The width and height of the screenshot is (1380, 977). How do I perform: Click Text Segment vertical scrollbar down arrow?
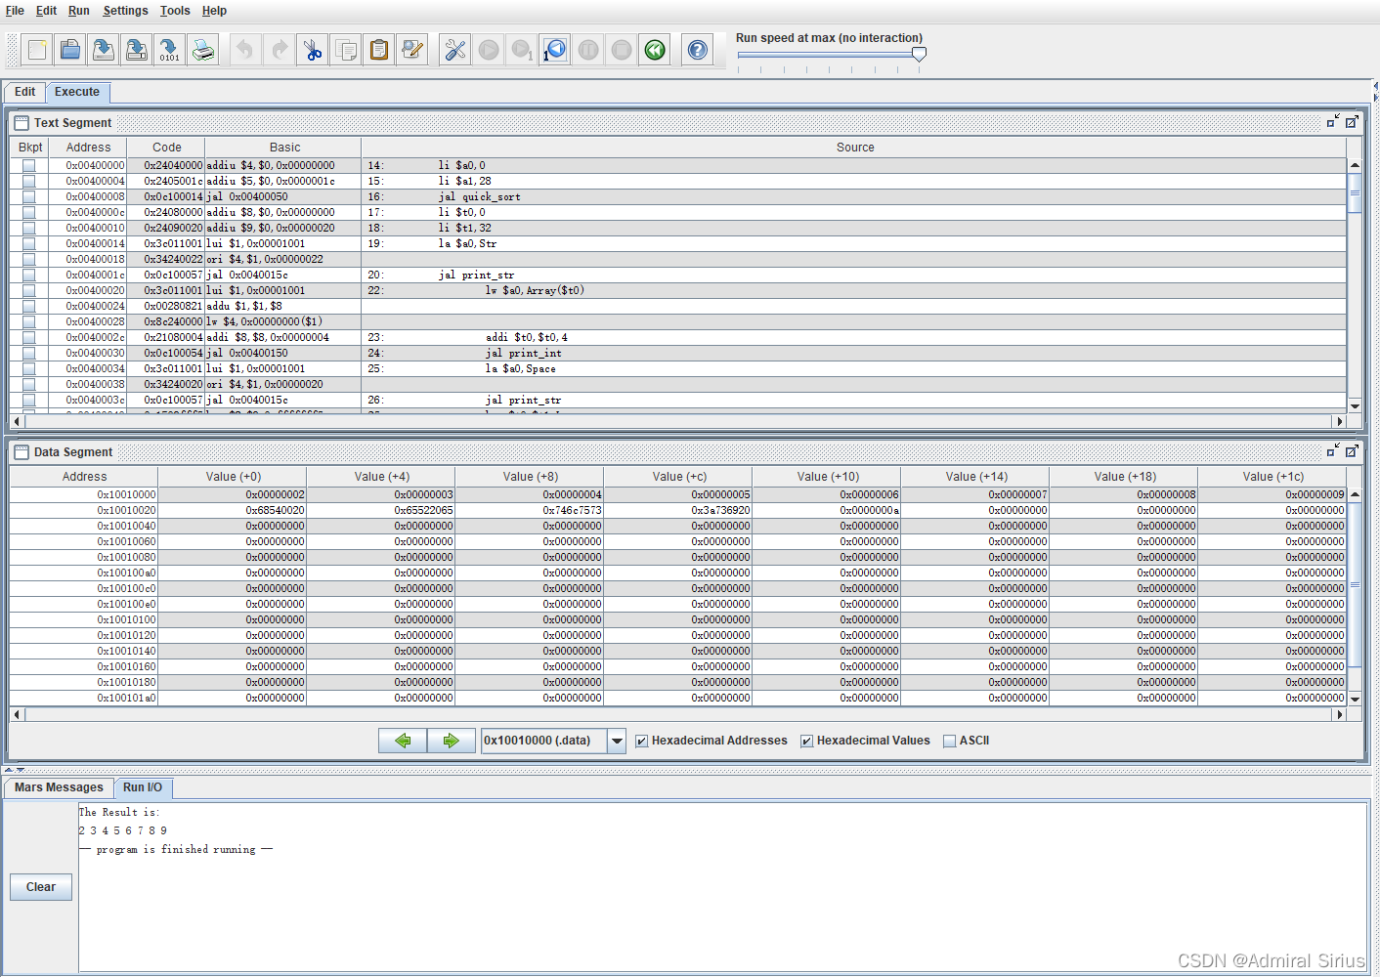coord(1355,405)
